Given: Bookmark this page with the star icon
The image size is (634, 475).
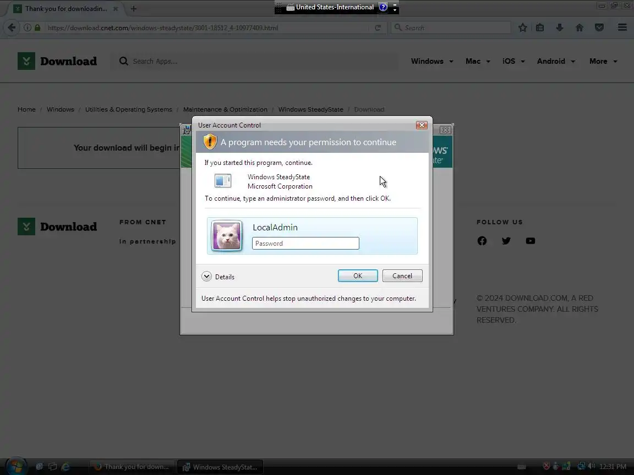Looking at the screenshot, I should tap(523, 27).
